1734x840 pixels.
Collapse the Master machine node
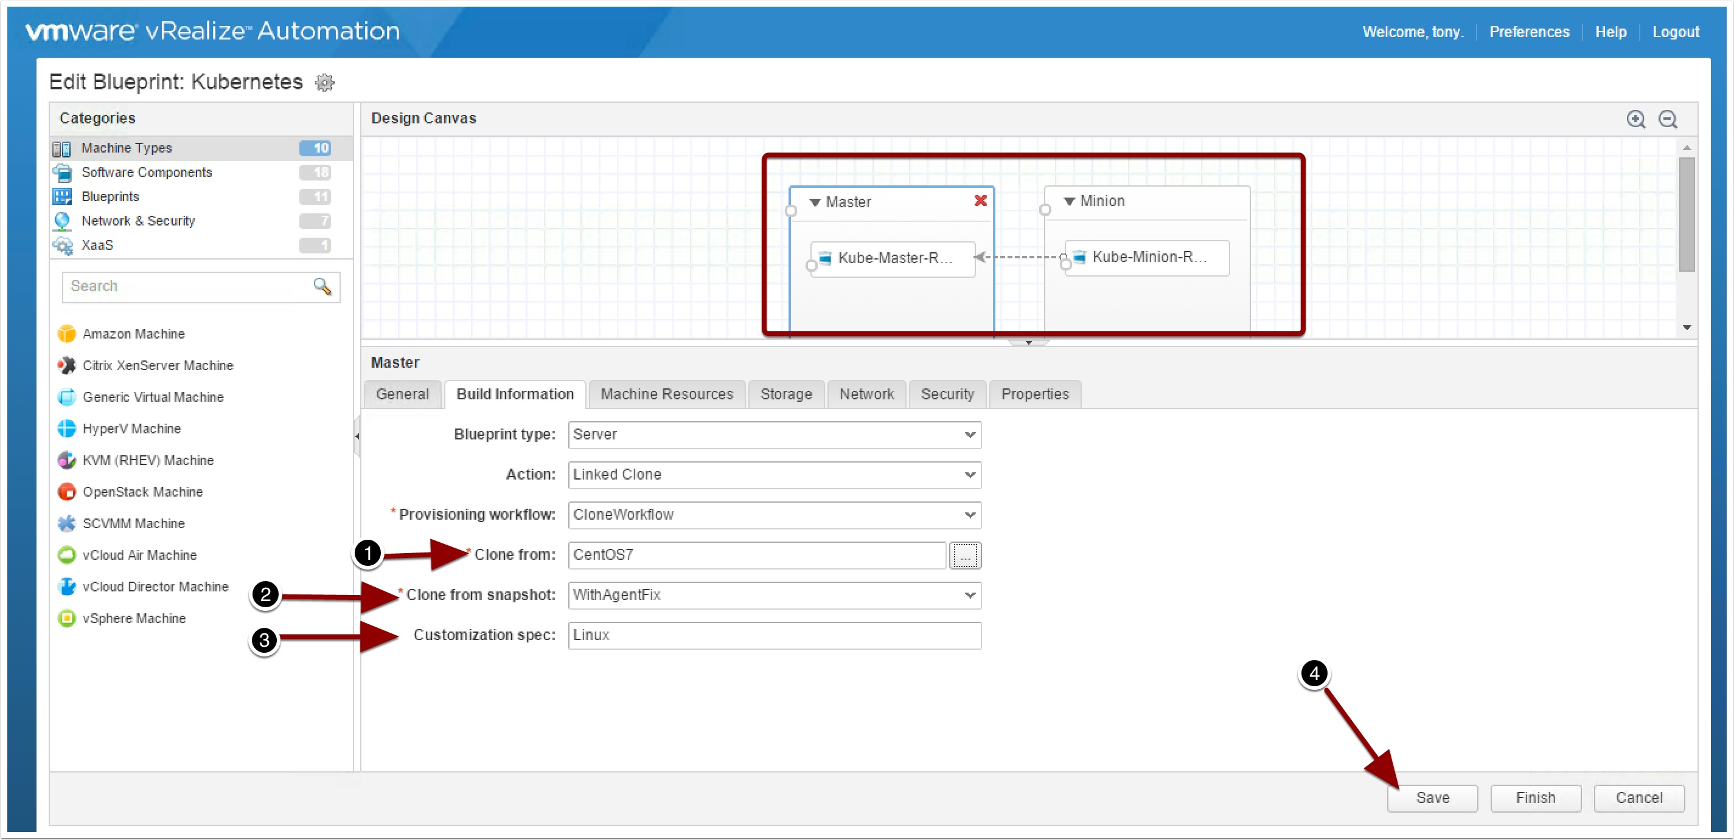coord(815,202)
